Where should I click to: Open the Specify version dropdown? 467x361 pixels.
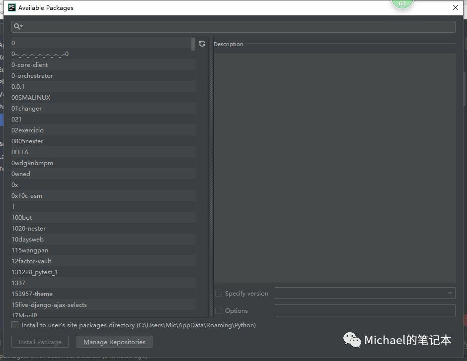(x=365, y=294)
